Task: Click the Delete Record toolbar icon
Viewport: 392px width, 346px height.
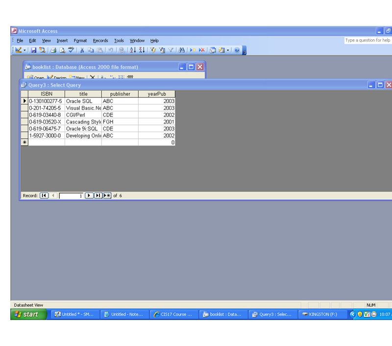Action: tap(201, 50)
